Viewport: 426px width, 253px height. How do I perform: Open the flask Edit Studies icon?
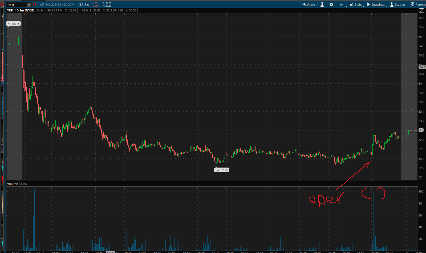322,5
